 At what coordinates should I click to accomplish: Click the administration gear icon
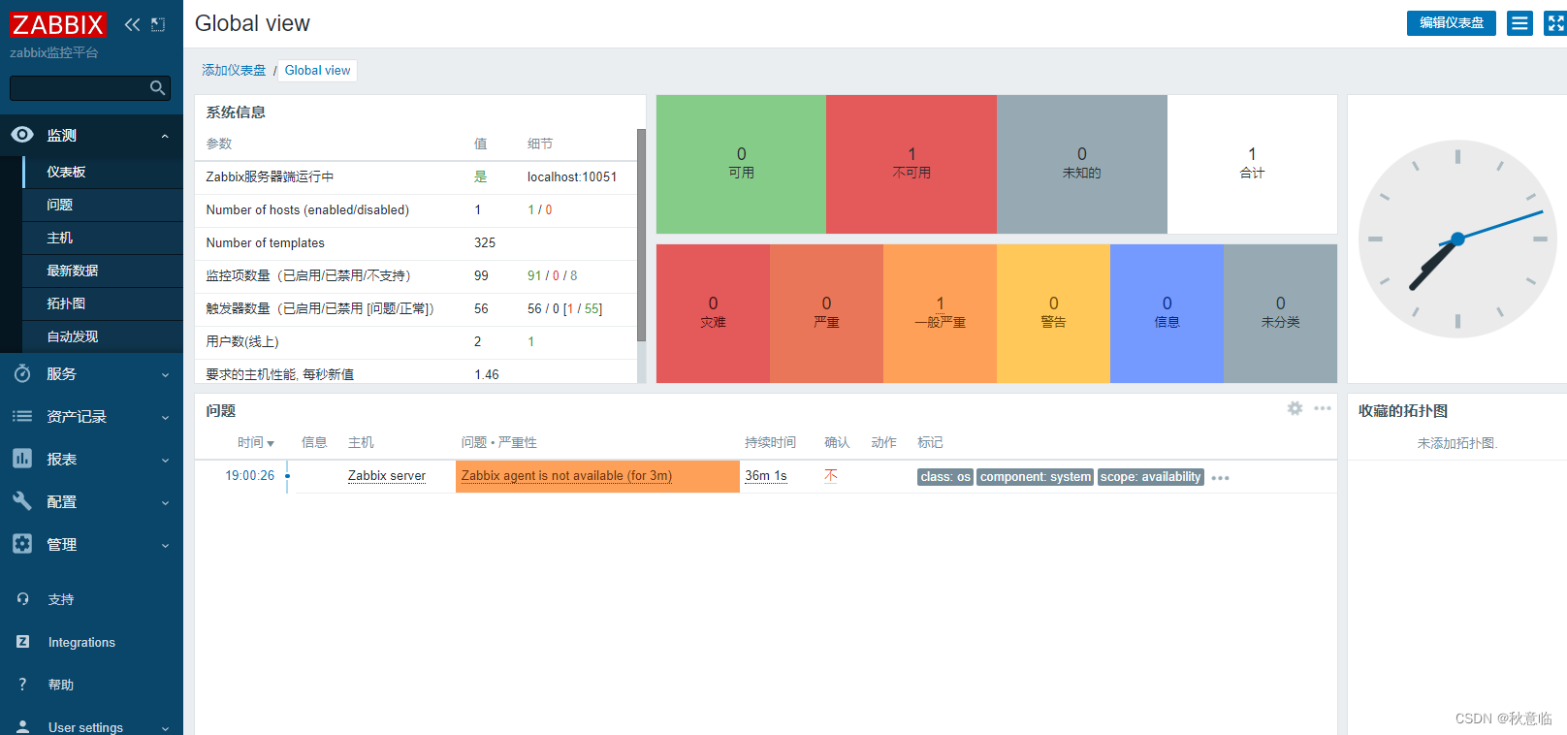click(22, 544)
